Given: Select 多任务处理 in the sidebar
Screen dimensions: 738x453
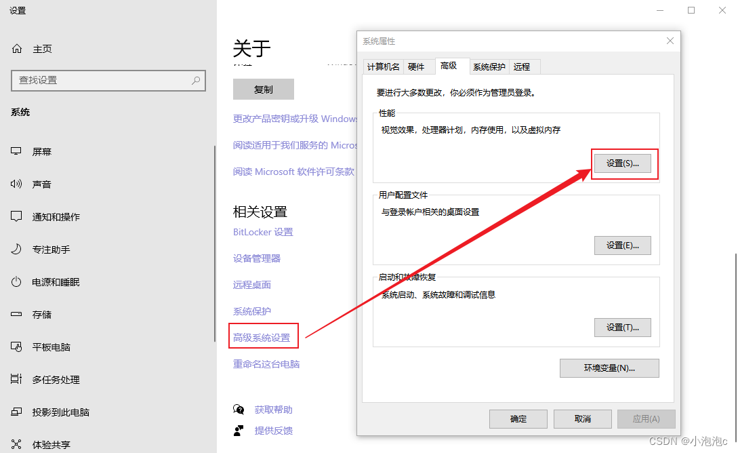Looking at the screenshot, I should (x=56, y=380).
